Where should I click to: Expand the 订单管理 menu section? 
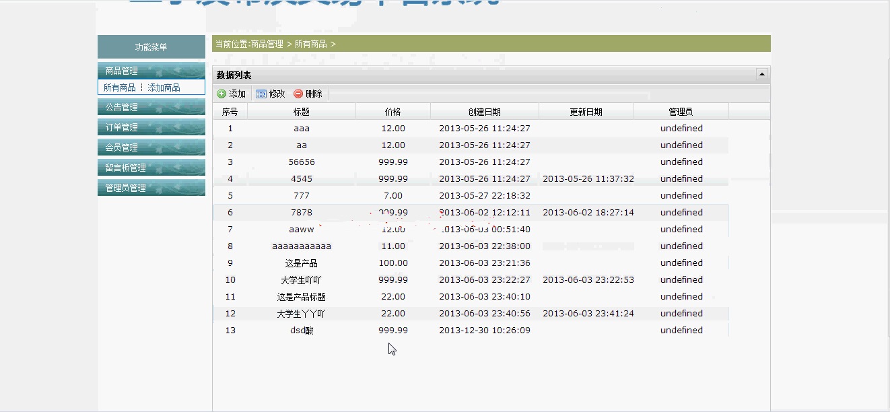coord(151,127)
